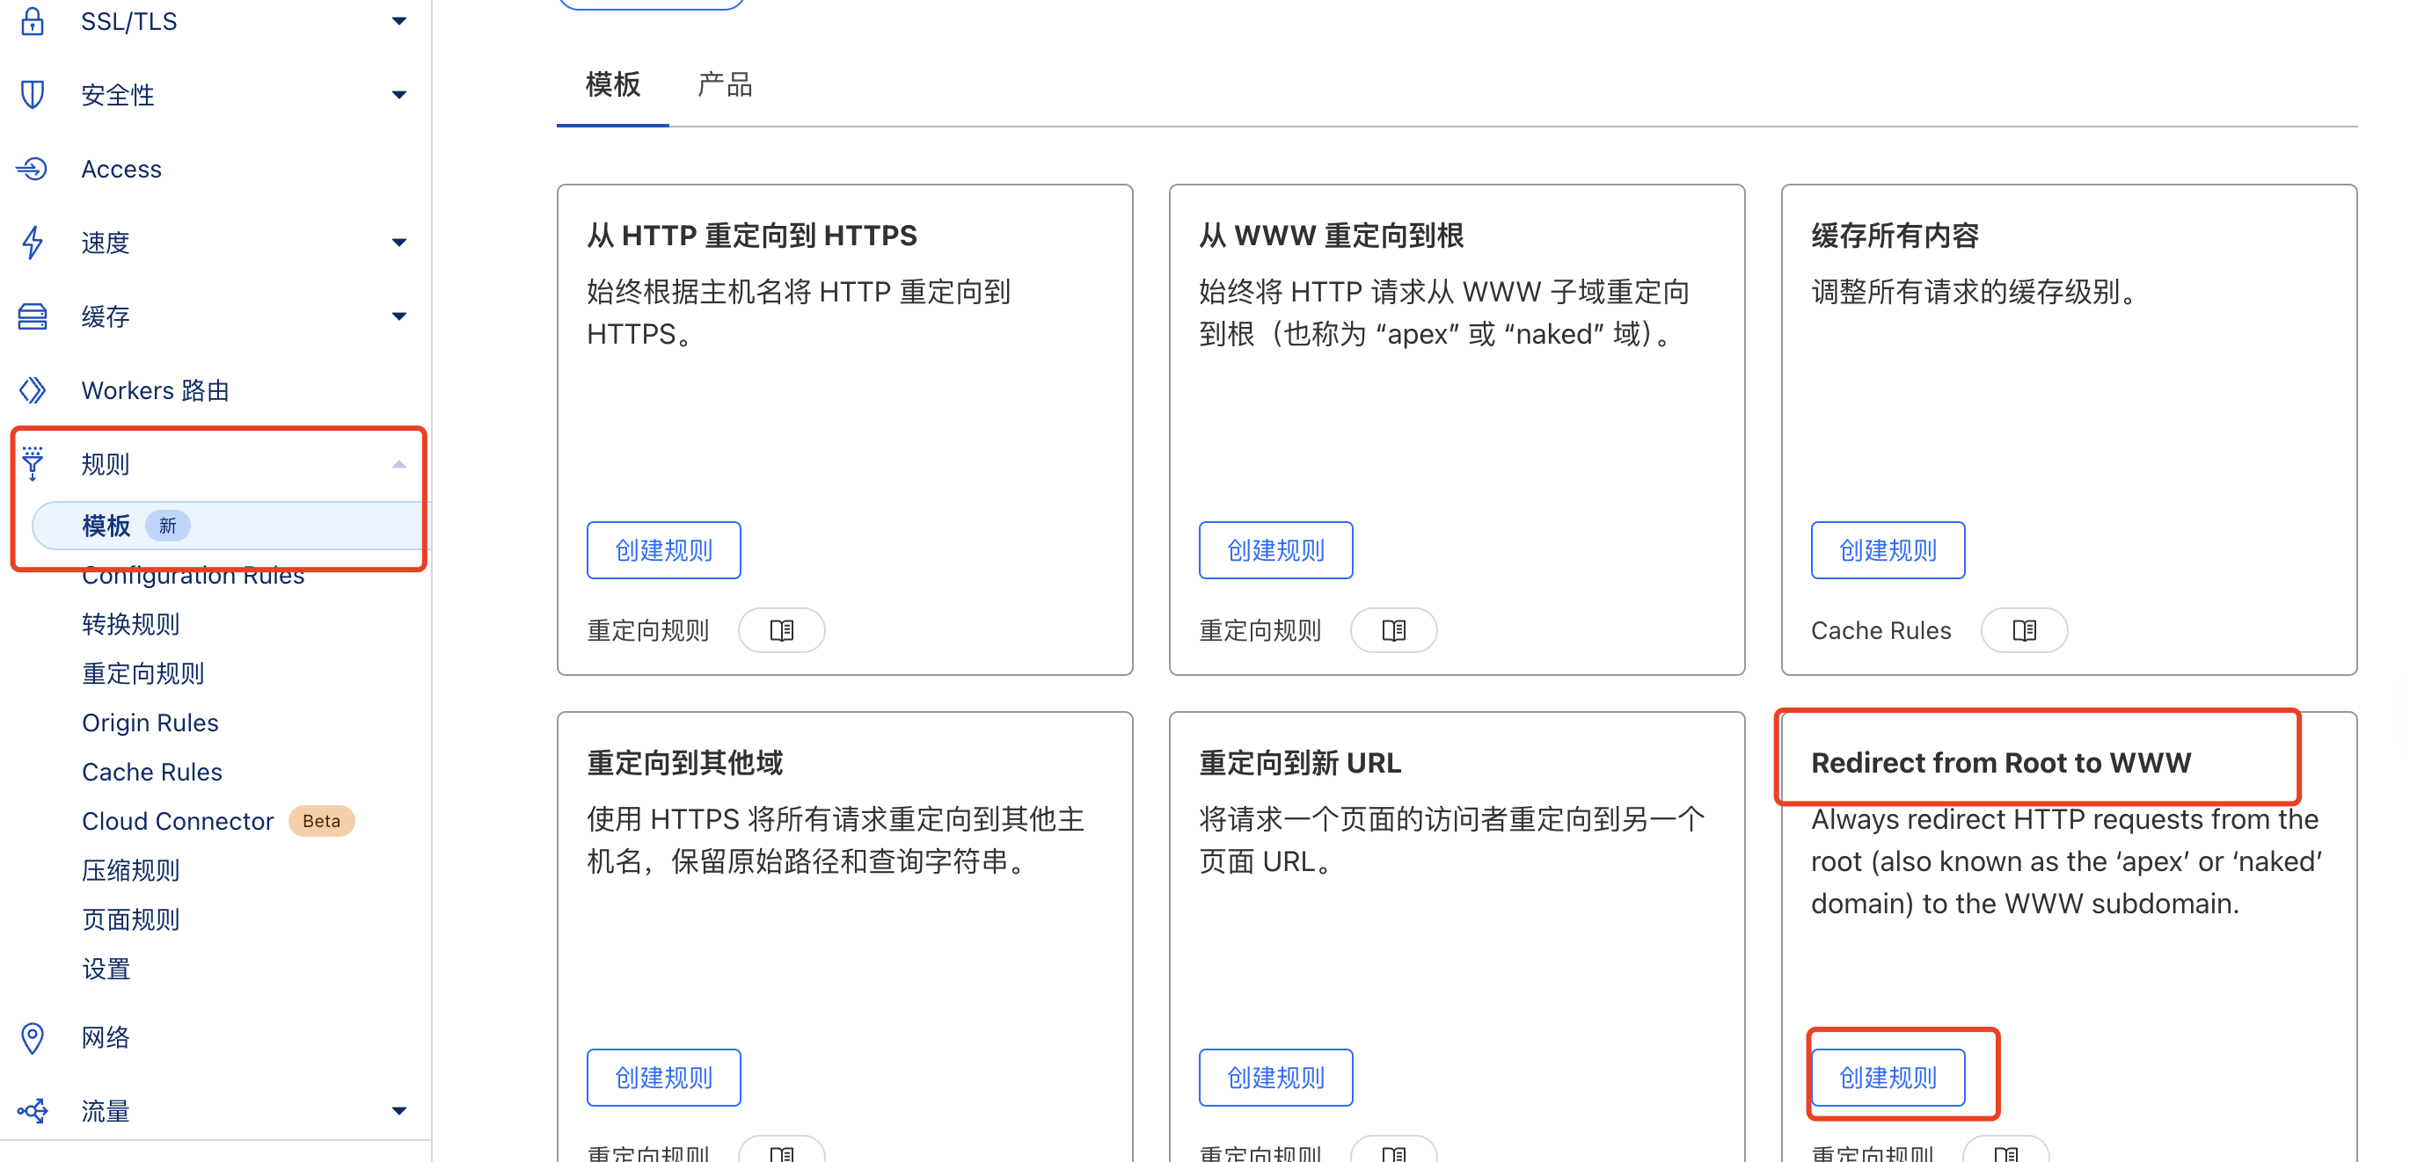This screenshot has width=2410, height=1162.
Task: Open 压缩规则 in sidebar
Action: pyautogui.click(x=130, y=870)
